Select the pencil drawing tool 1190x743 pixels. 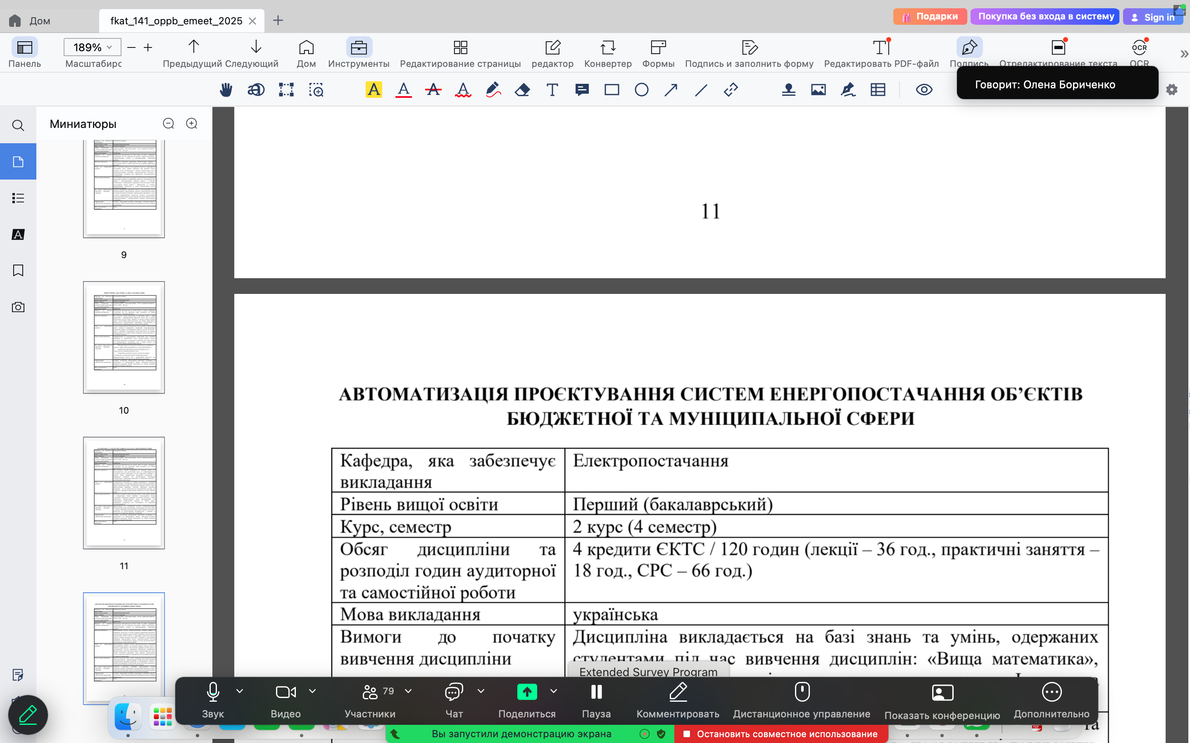[x=493, y=90]
